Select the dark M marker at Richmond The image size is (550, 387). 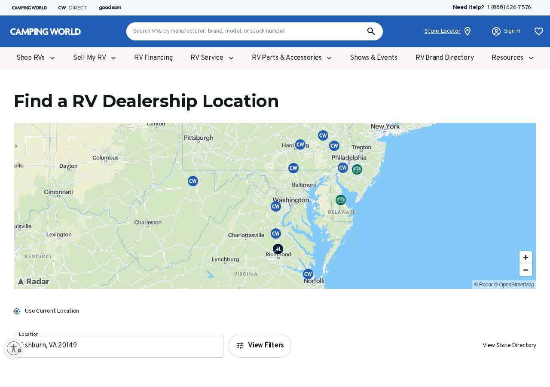click(278, 249)
